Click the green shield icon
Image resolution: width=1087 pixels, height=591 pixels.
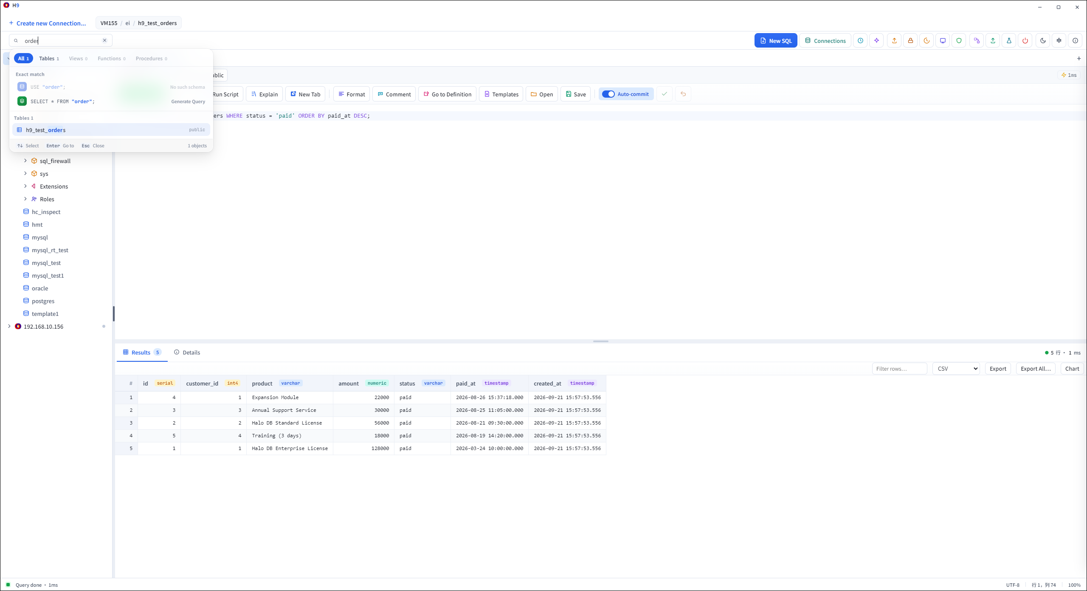tap(959, 41)
